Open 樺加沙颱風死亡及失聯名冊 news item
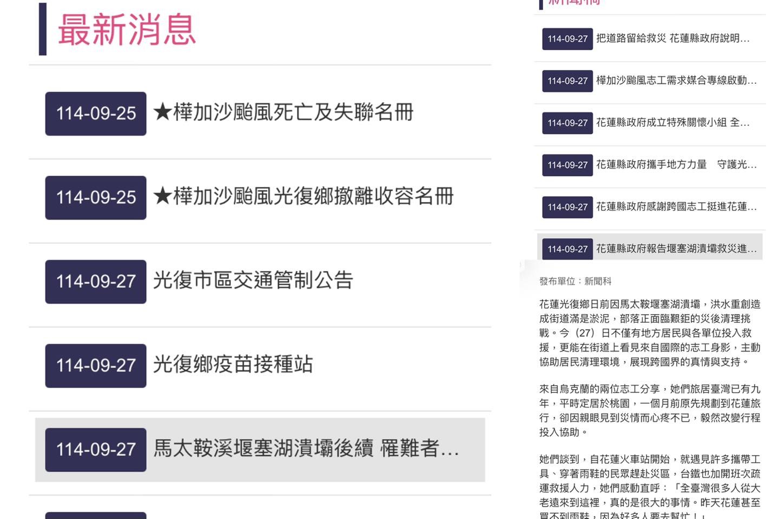Screen dimensions: 779x519 283,112
